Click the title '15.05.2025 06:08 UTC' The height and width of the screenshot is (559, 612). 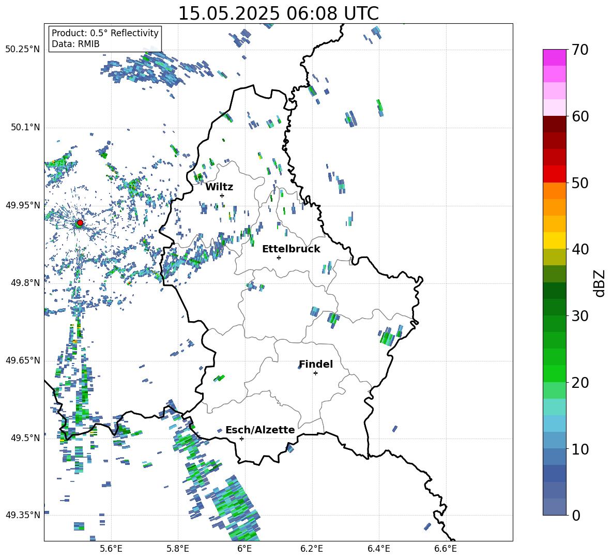click(278, 13)
